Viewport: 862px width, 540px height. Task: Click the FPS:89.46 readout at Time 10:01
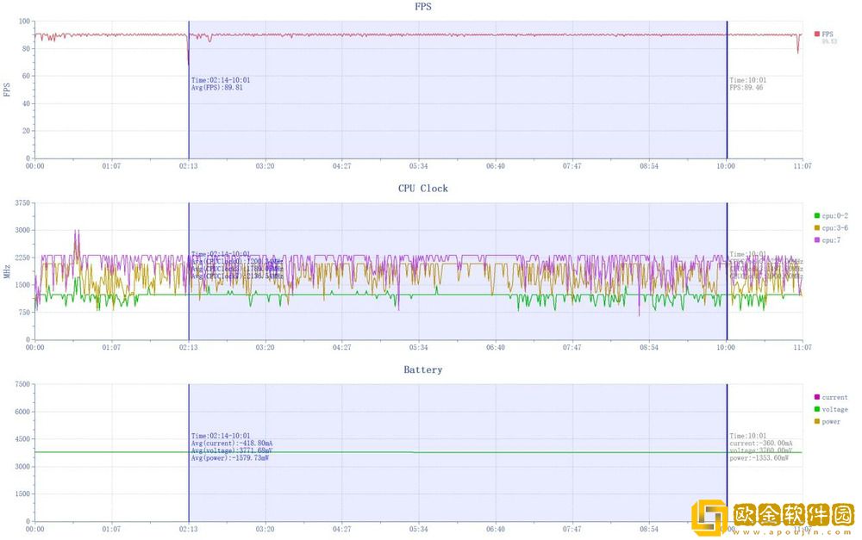point(746,88)
